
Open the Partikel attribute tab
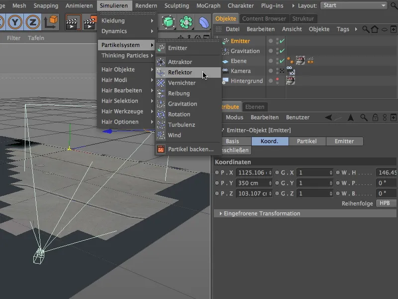point(307,141)
